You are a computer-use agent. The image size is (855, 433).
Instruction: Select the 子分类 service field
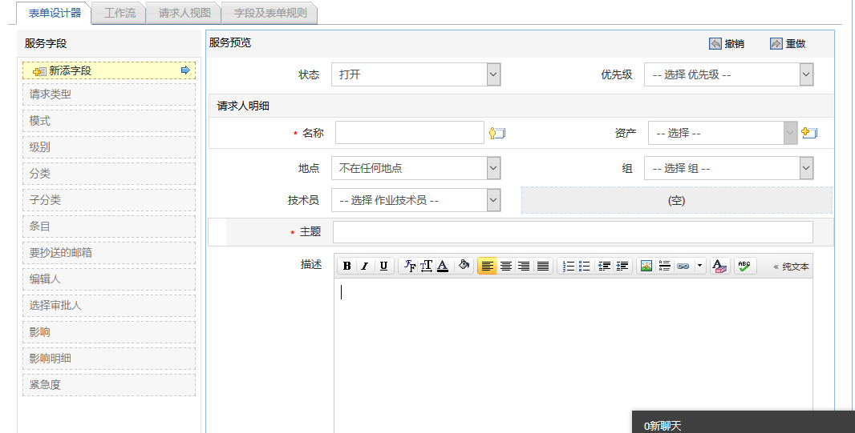point(109,199)
